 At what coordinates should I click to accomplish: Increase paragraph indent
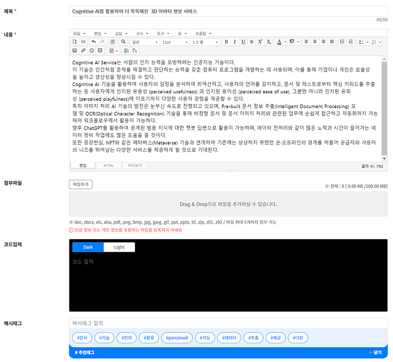pos(342,42)
